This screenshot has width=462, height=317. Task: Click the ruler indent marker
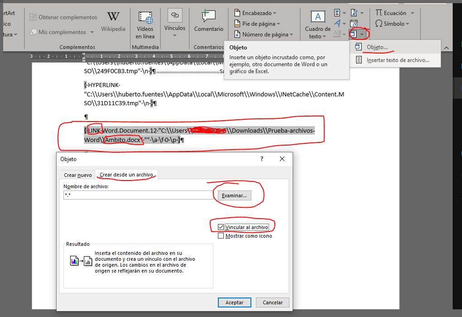click(84, 56)
